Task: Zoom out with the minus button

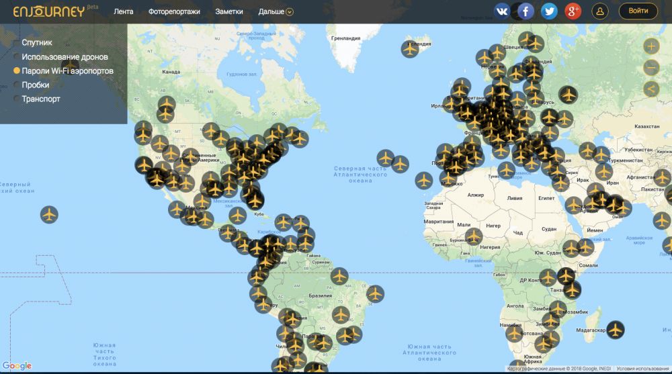Action: [651, 67]
